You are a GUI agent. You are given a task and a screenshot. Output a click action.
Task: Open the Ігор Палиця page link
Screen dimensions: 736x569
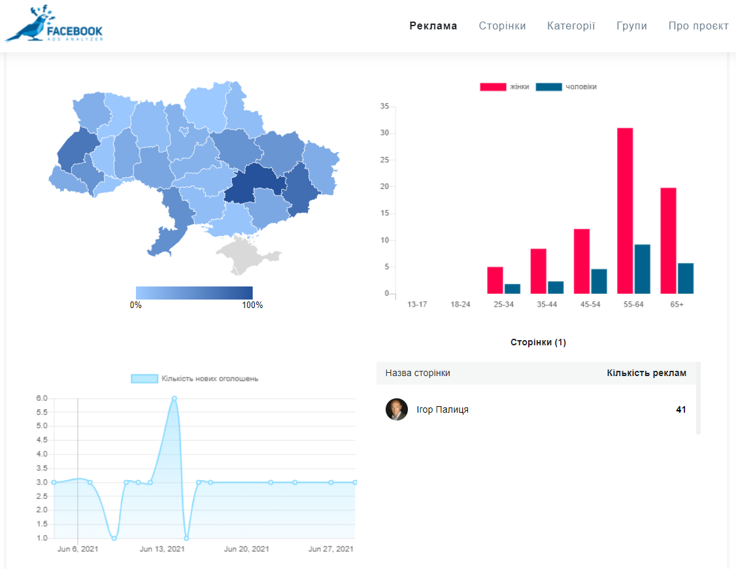pos(443,410)
